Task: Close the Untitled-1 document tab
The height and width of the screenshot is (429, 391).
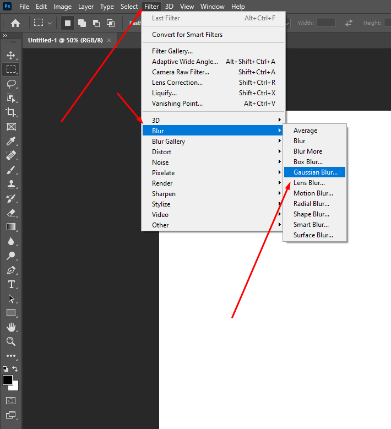Action: 109,40
